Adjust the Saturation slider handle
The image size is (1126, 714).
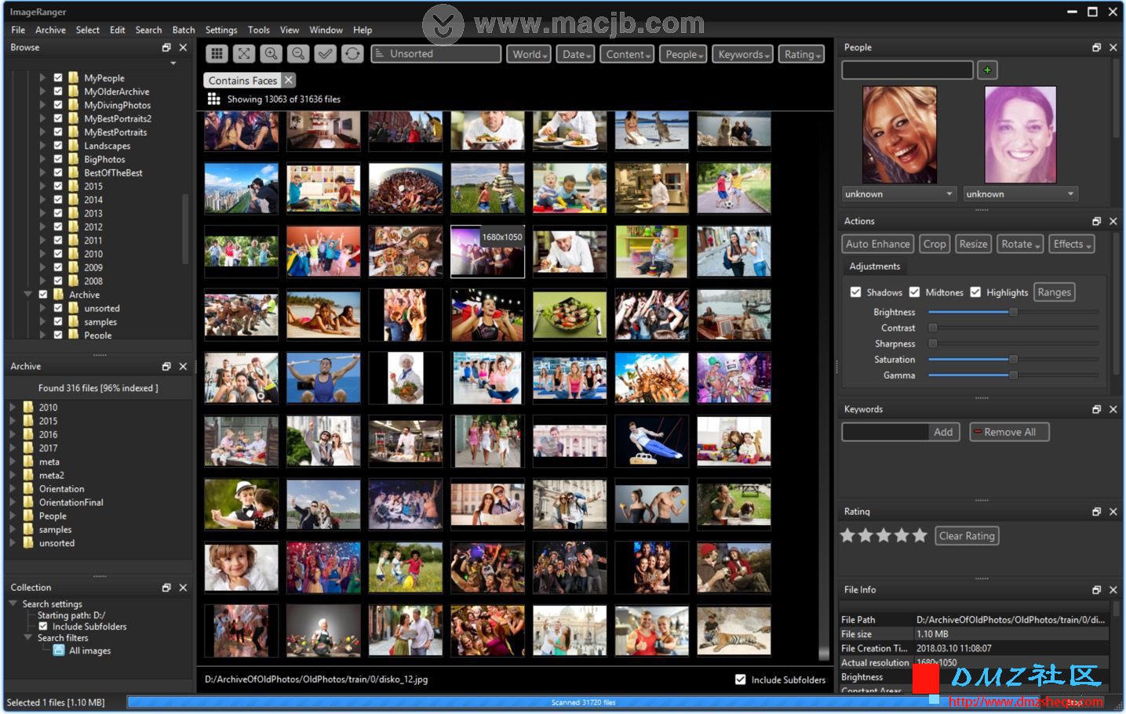tap(1013, 359)
